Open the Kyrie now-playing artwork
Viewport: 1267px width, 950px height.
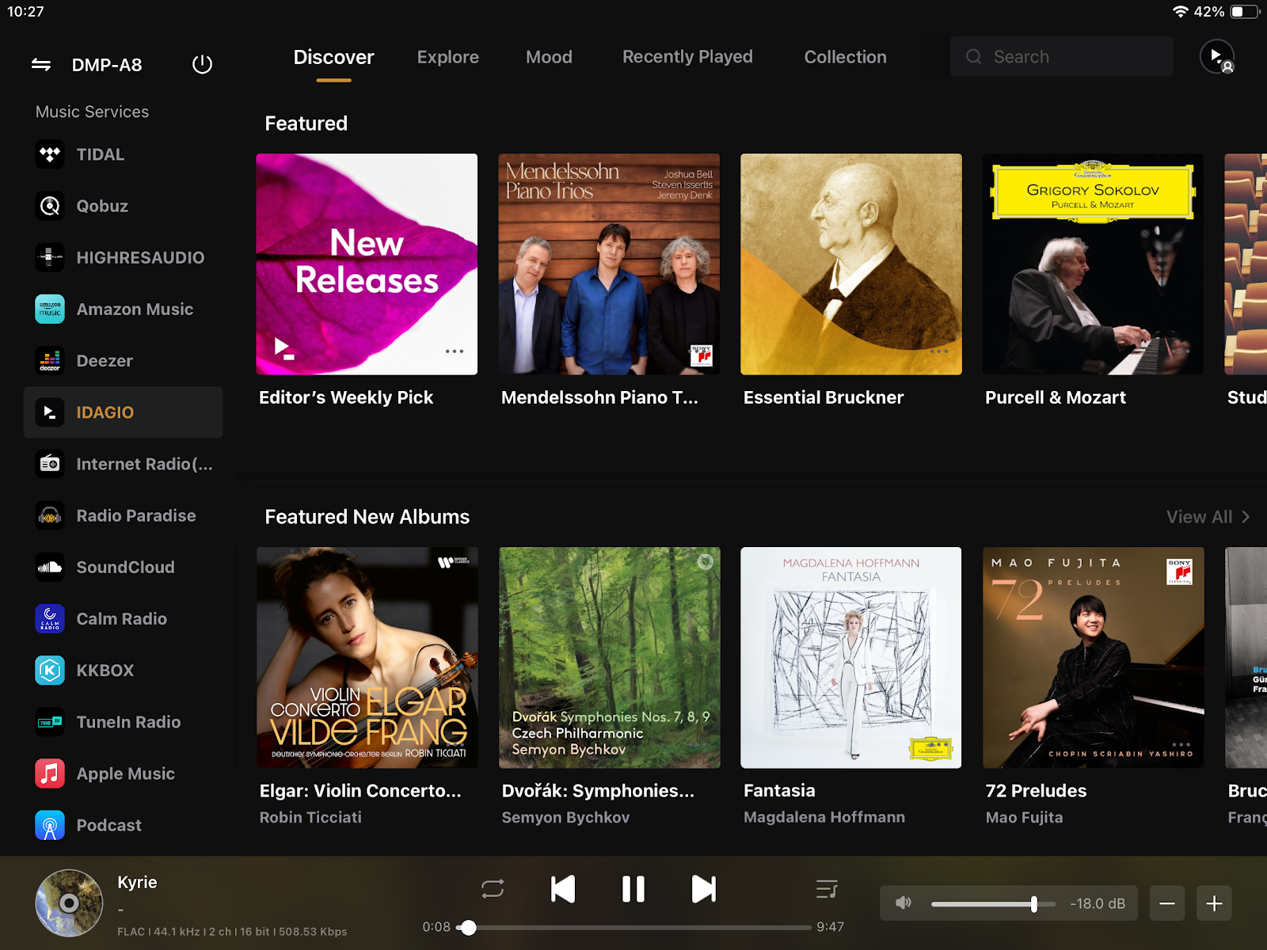(x=69, y=903)
